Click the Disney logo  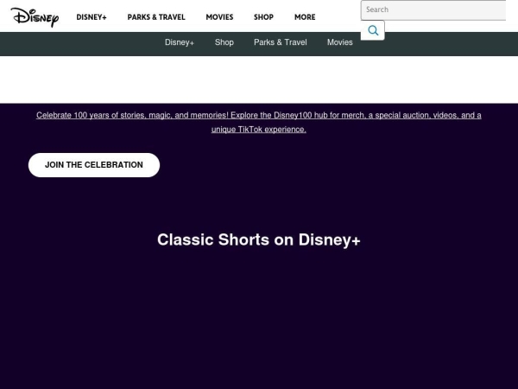coord(35,17)
